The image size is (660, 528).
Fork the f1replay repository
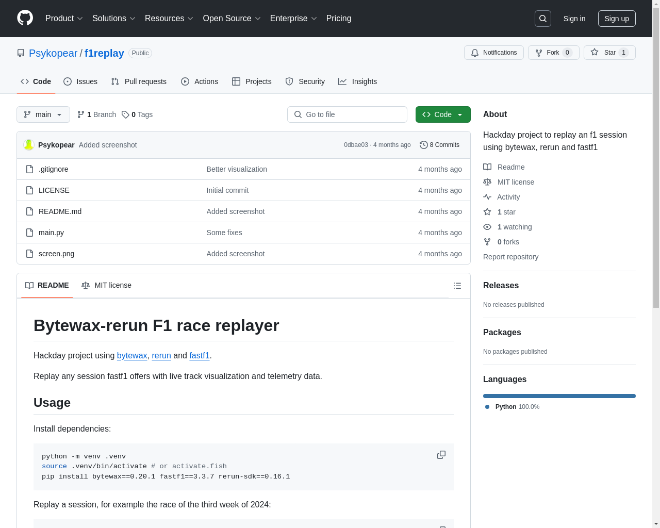[x=553, y=53]
